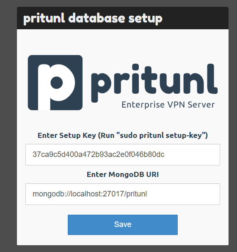Click the "Enter Setup Key" label

[x=67, y=135]
